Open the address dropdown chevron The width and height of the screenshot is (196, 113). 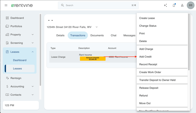pyautogui.click(x=97, y=27)
